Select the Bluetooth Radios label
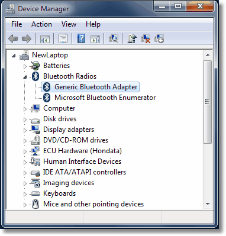The width and height of the screenshot is (226, 236). tap(70, 76)
